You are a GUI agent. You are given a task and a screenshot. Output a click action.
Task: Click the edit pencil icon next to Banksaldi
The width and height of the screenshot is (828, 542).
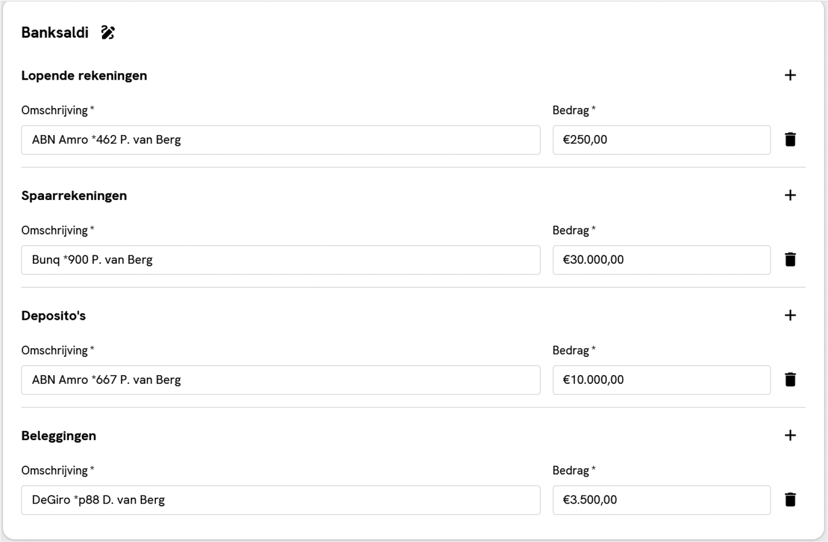point(108,33)
